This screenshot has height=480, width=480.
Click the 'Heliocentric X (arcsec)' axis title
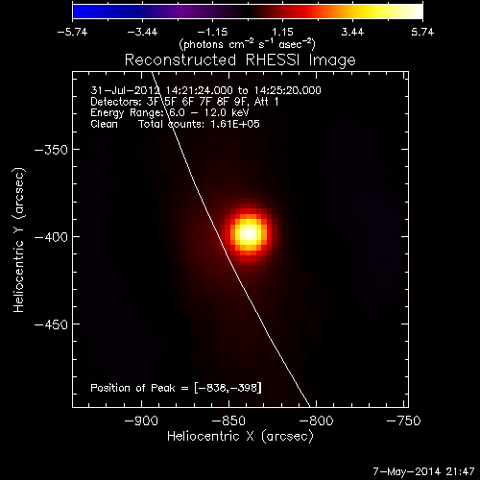240,436
